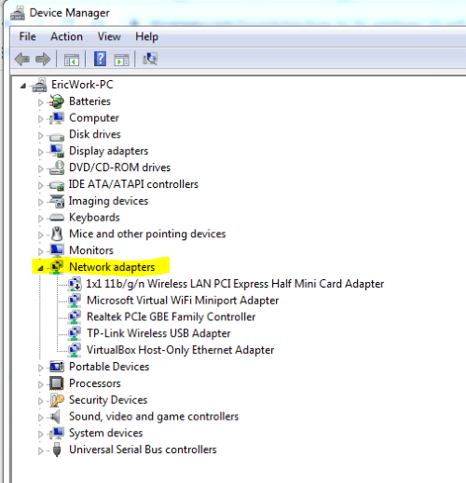Open the View menu
The width and height of the screenshot is (466, 483).
109,36
